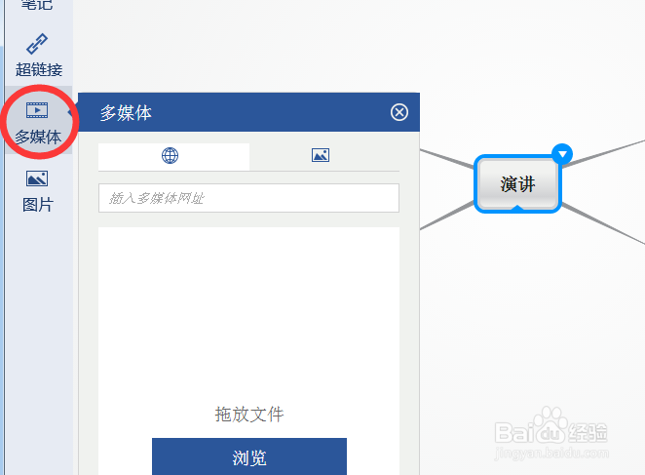Select the 演讲 mind map node
The height and width of the screenshot is (475, 645).
pos(517,184)
